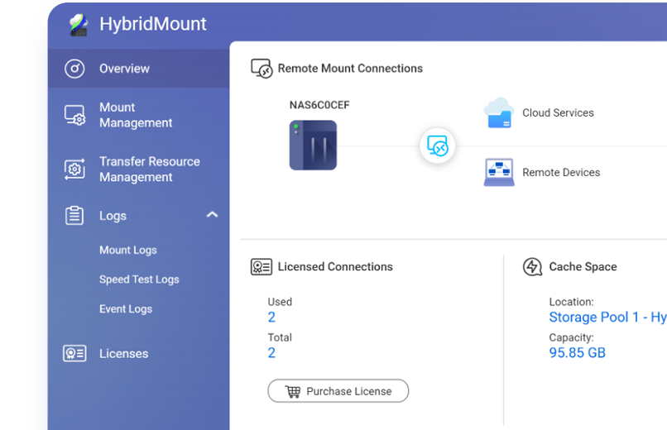Click the Remote Devices laptop icon

pyautogui.click(x=499, y=172)
